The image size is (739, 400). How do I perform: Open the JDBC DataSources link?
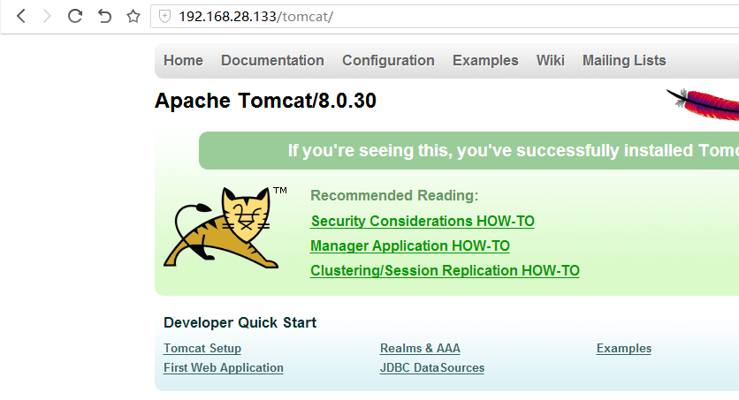tap(432, 368)
